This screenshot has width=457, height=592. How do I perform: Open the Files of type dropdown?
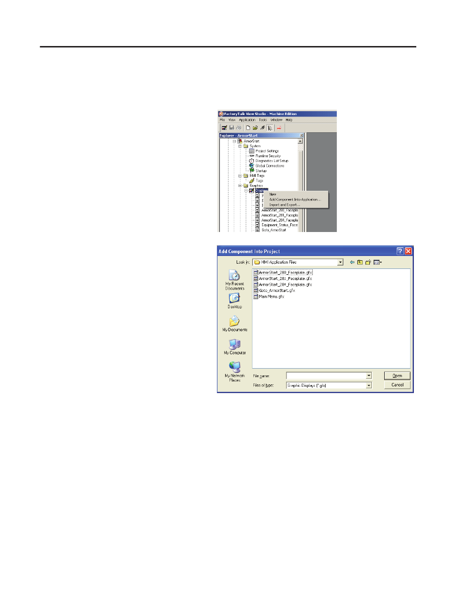coord(369,385)
